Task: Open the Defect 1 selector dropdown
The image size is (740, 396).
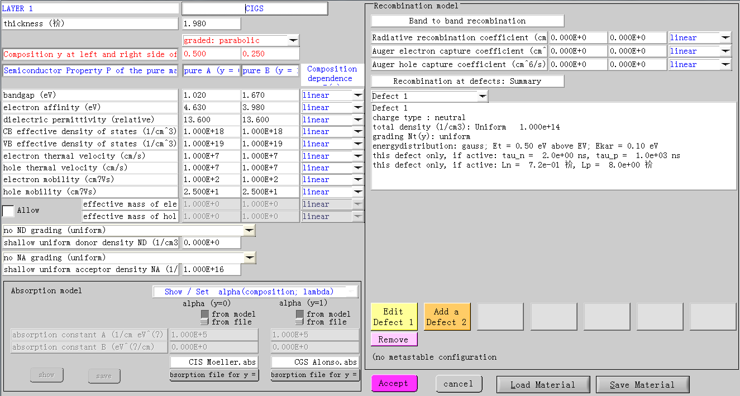Action: coord(483,97)
